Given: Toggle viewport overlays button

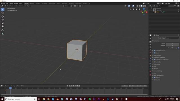Looking at the screenshot, I should tap(133, 6).
